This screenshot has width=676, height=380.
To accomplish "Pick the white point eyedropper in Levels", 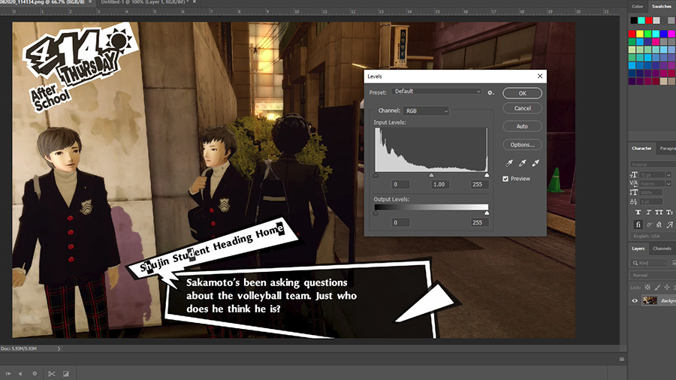I will tap(536, 163).
